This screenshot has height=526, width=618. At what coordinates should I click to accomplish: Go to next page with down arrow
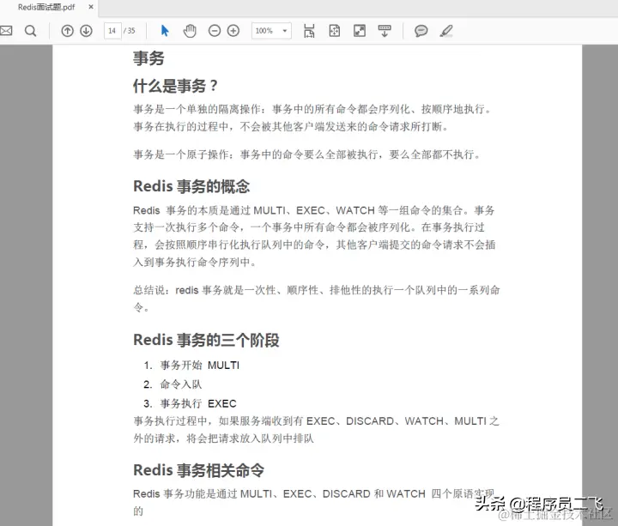[87, 31]
